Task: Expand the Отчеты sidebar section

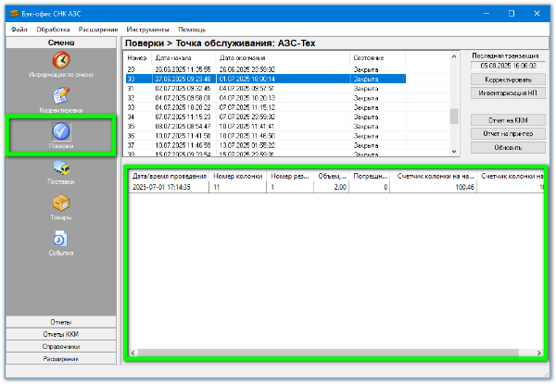Action: click(61, 321)
